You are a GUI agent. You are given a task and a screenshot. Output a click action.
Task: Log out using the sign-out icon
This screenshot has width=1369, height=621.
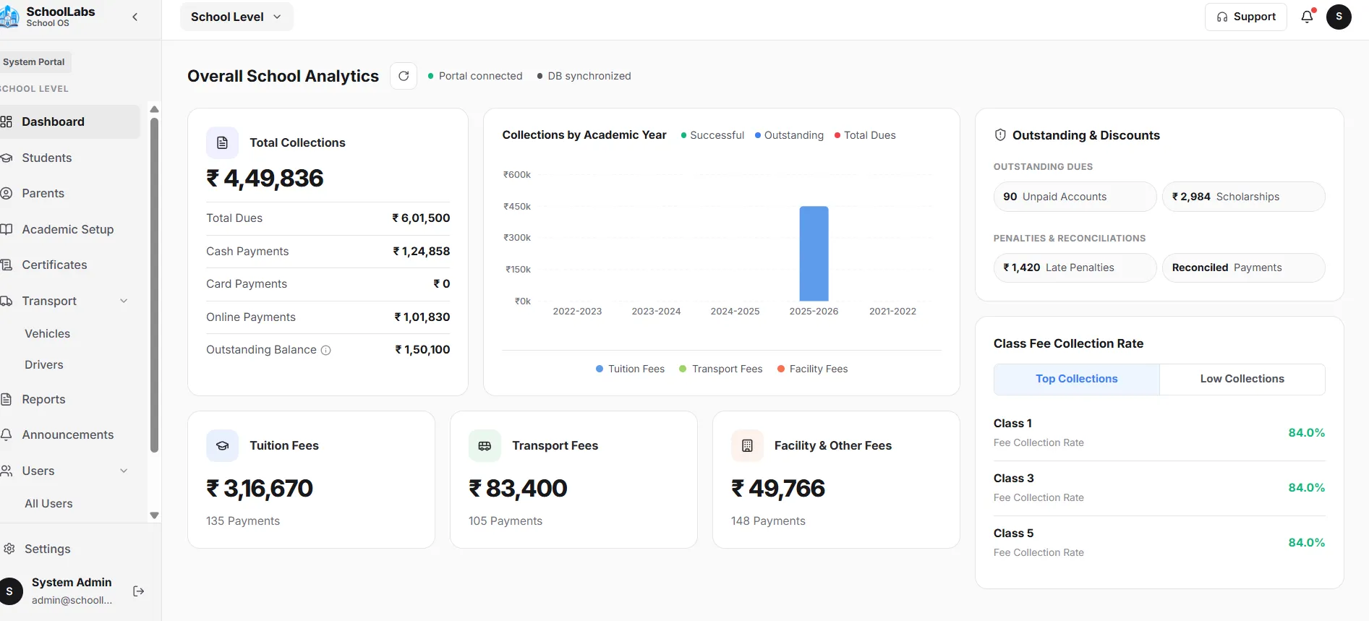coord(139,591)
